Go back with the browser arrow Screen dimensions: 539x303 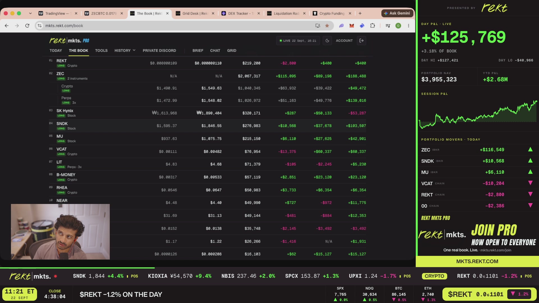7,26
